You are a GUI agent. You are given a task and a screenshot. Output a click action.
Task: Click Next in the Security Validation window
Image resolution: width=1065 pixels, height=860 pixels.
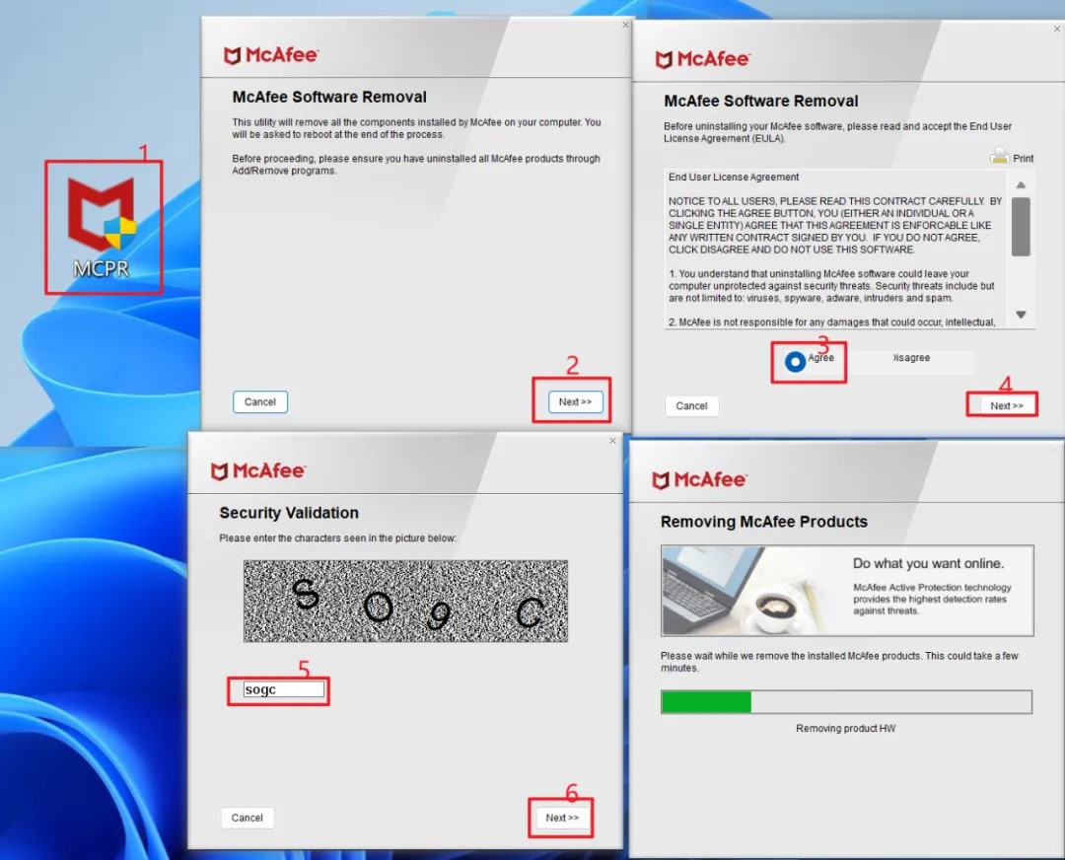click(561, 818)
